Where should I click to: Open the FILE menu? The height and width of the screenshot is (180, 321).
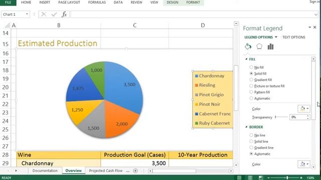8,2
